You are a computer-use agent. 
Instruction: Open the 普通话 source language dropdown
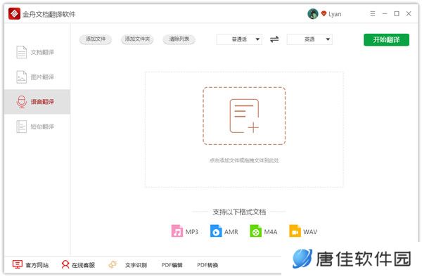[x=239, y=39]
